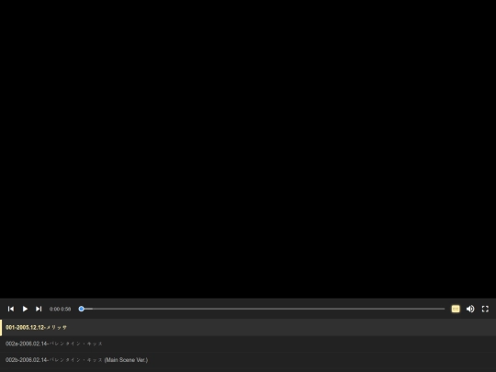Click the black video display area
Image resolution: width=496 pixels, height=372 pixels.
click(248, 149)
